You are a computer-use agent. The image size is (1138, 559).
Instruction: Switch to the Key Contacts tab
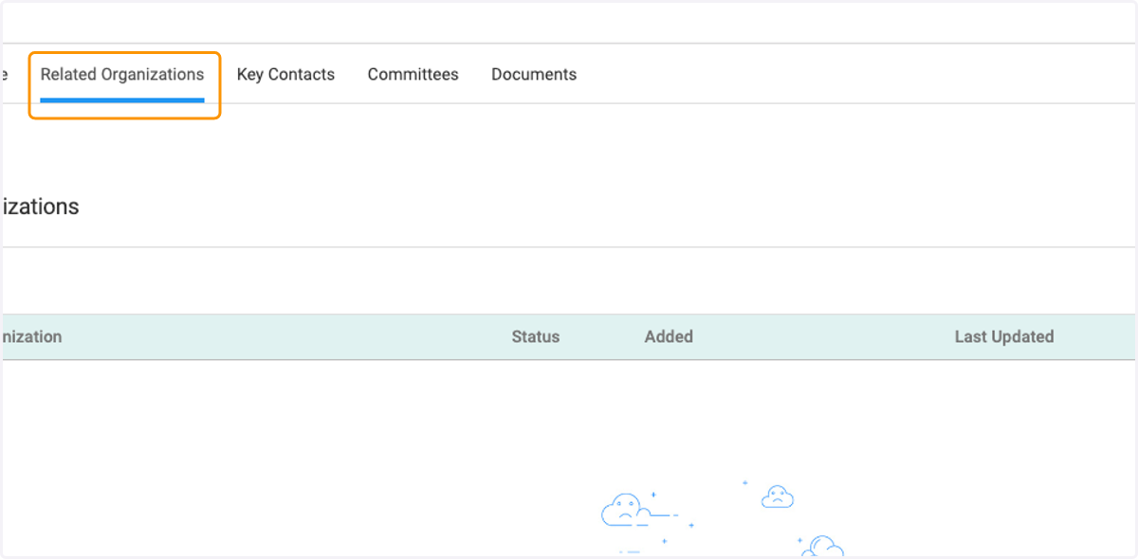285,75
